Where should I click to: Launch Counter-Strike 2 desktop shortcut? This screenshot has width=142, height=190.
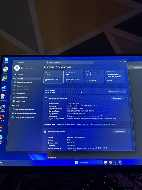3,98
